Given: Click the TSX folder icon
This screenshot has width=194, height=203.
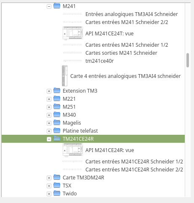Looking at the screenshot, I should pyautogui.click(x=57, y=185).
